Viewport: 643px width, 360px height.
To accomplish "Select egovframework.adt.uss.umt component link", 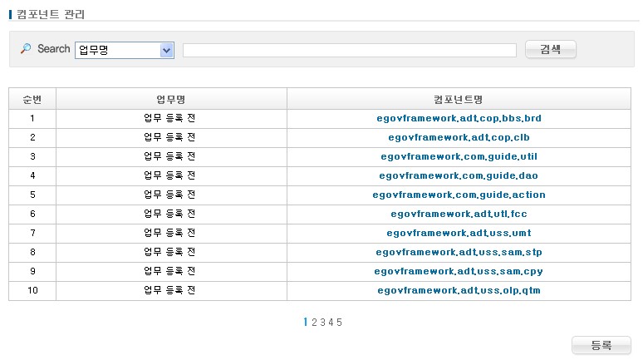I will click(459, 234).
